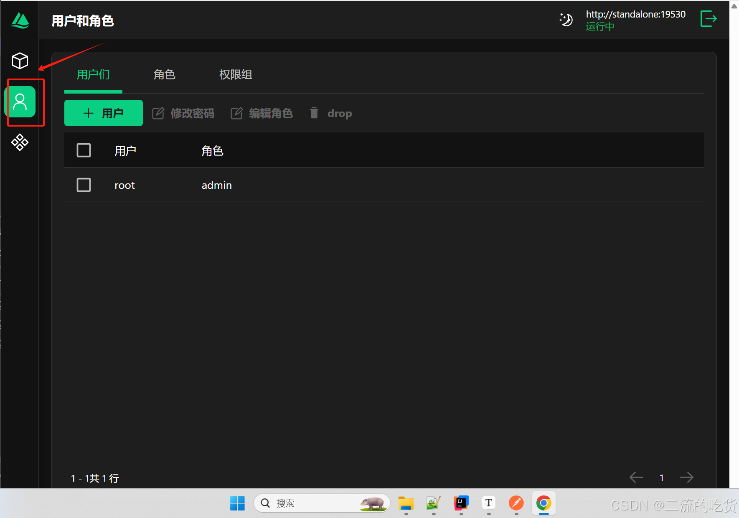Select the user management icon in sidebar

tap(20, 102)
